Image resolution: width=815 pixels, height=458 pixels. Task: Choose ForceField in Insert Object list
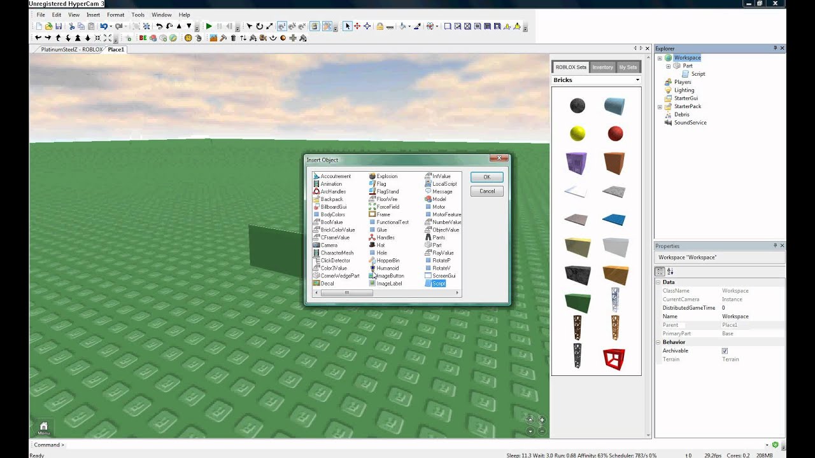click(x=384, y=207)
